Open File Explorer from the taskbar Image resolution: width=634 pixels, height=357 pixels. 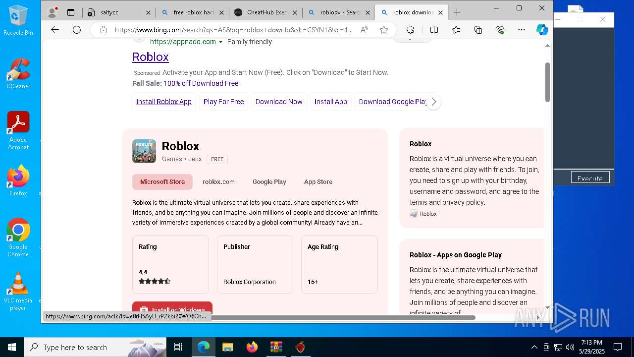click(x=227, y=347)
